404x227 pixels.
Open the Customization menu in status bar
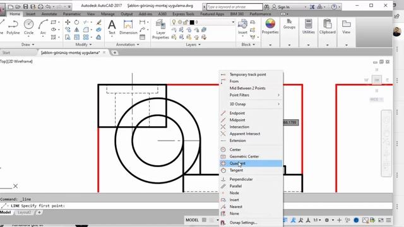[x=388, y=220]
